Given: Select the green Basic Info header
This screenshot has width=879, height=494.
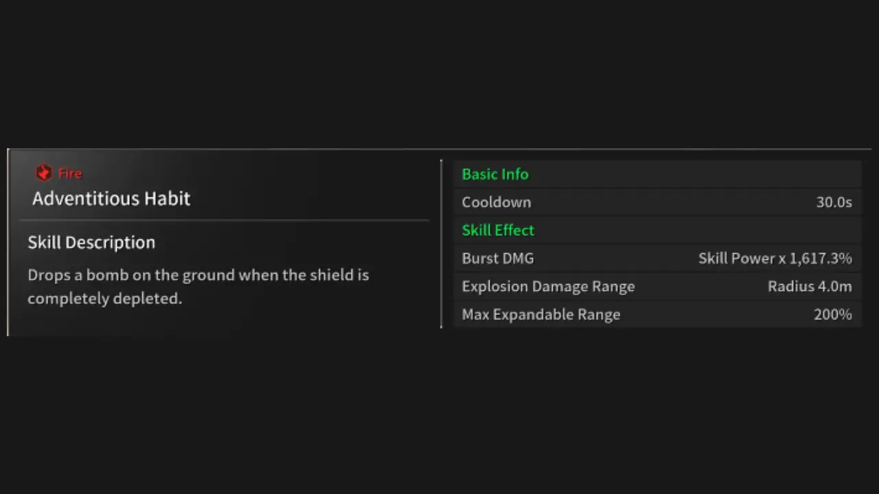Looking at the screenshot, I should click(495, 174).
